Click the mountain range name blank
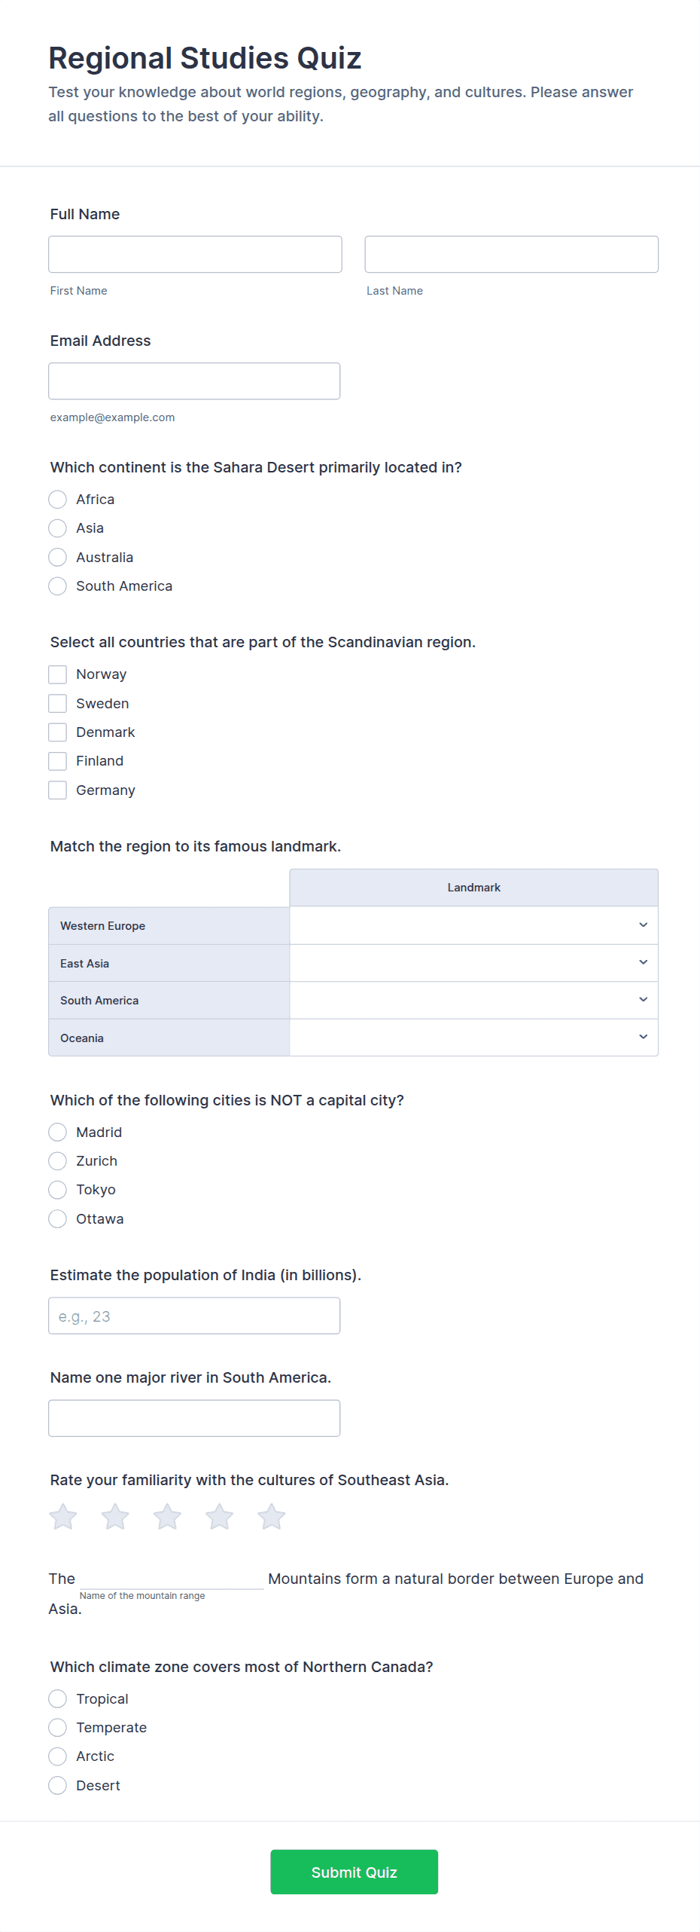Image resolution: width=700 pixels, height=1932 pixels. click(x=172, y=1578)
